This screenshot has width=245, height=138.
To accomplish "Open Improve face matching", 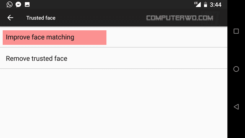I will (x=54, y=38).
